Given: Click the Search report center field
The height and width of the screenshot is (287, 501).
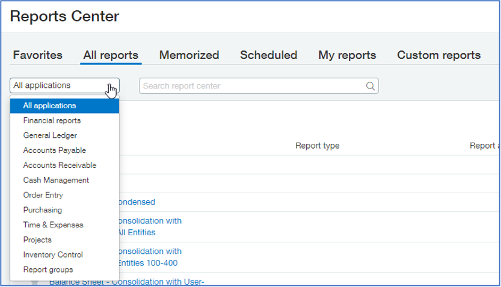Looking at the screenshot, I should click(253, 86).
